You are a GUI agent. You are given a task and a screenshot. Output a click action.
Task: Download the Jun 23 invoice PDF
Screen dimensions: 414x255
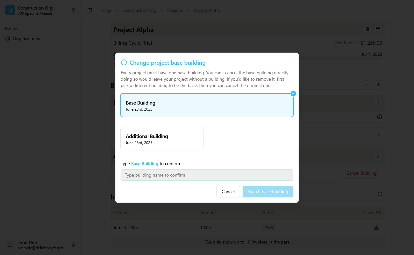point(376,228)
